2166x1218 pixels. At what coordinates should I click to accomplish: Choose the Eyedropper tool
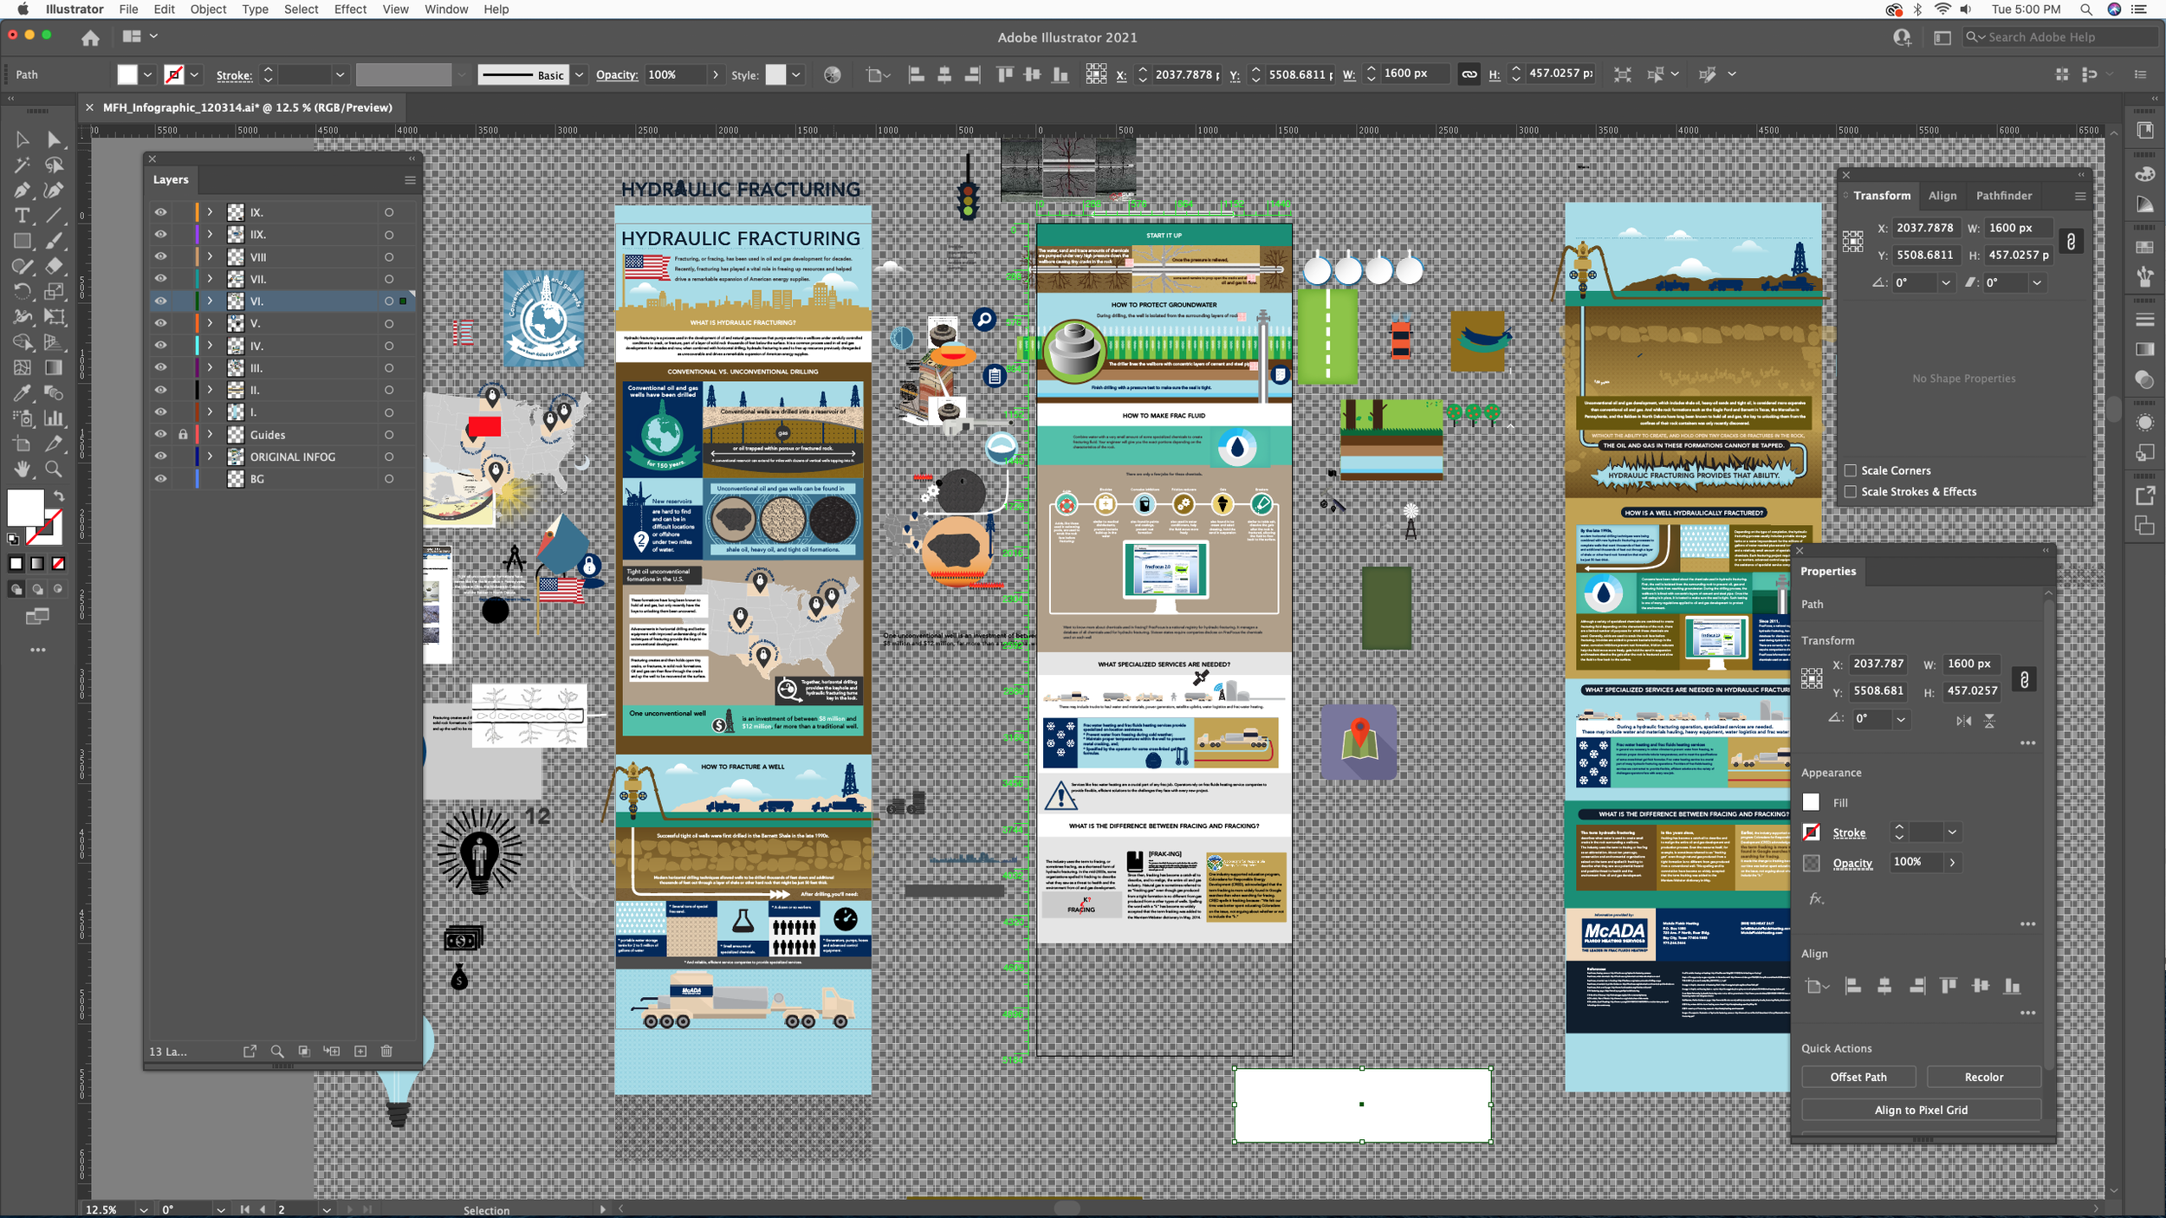pos(22,393)
